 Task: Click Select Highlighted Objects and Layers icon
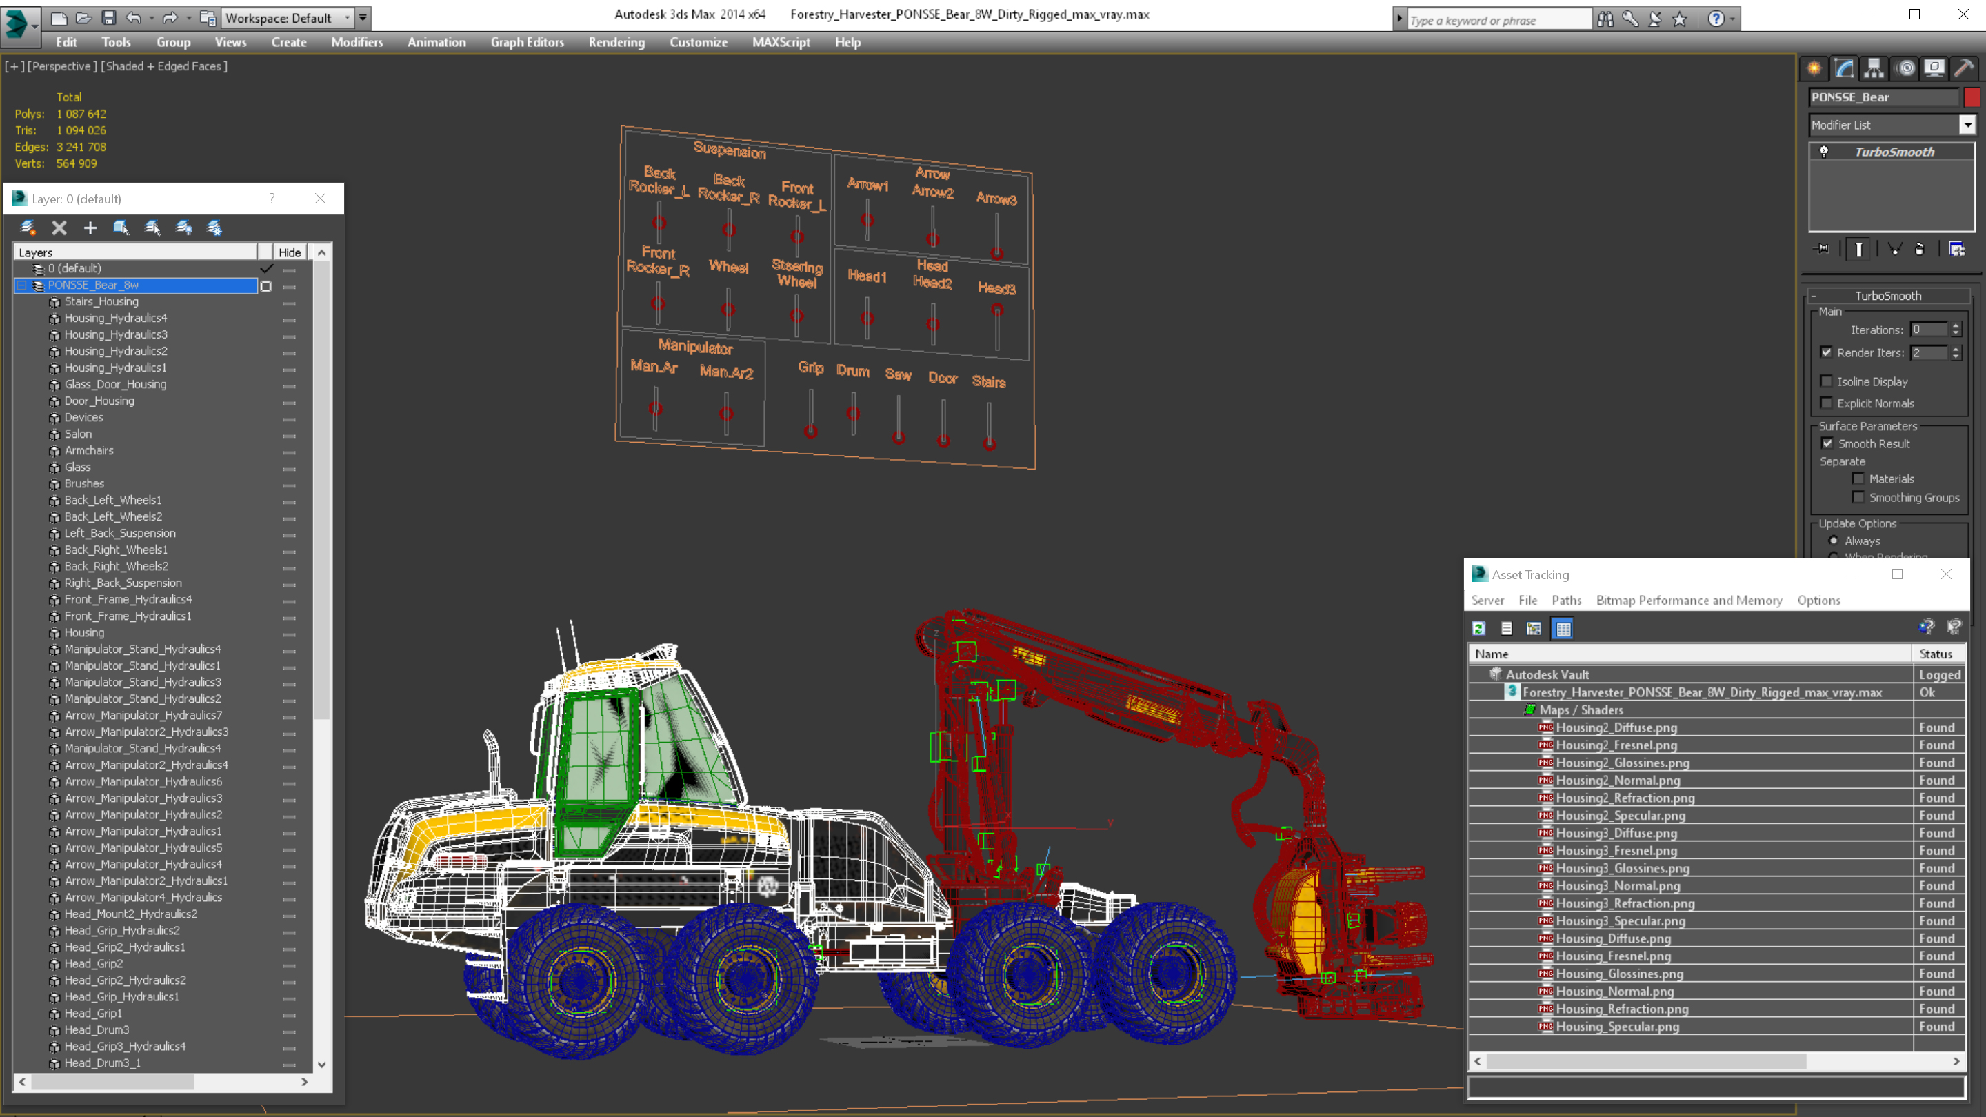coord(121,228)
